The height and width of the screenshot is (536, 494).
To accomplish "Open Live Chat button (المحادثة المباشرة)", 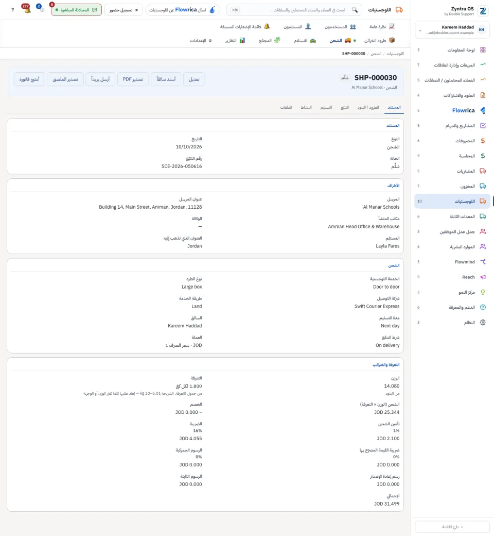I will 76,10.
